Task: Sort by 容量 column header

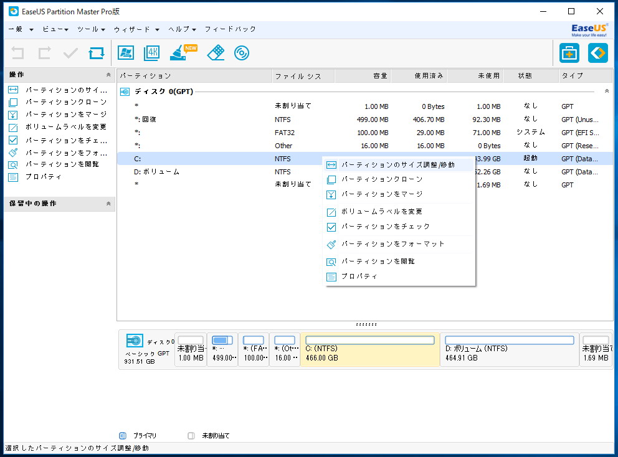Action: point(363,75)
